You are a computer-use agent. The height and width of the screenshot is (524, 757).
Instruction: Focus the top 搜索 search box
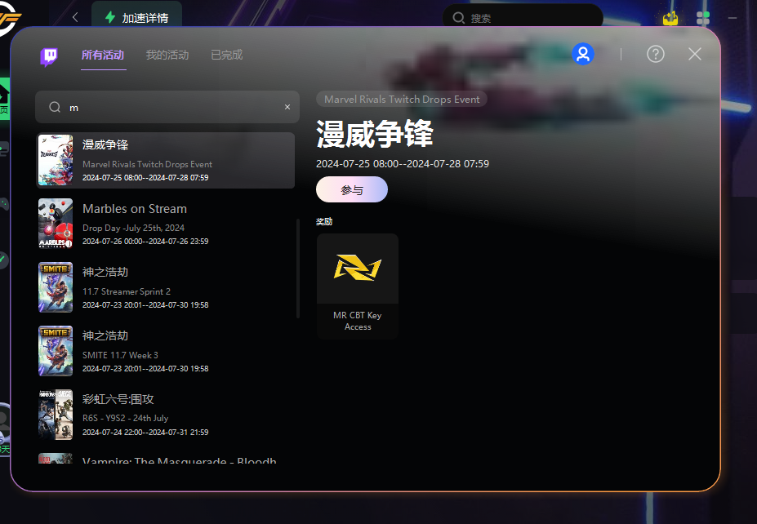tap(523, 18)
